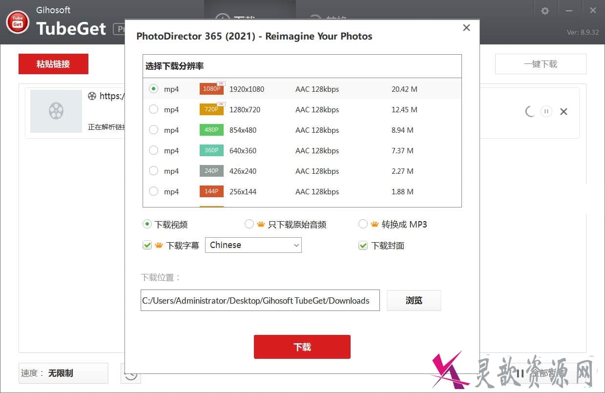The height and width of the screenshot is (393, 605).
Task: Click the 1.88 M file size
Action: [x=402, y=191]
